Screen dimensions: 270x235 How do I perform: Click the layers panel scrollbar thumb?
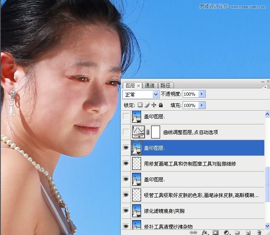point(267,184)
